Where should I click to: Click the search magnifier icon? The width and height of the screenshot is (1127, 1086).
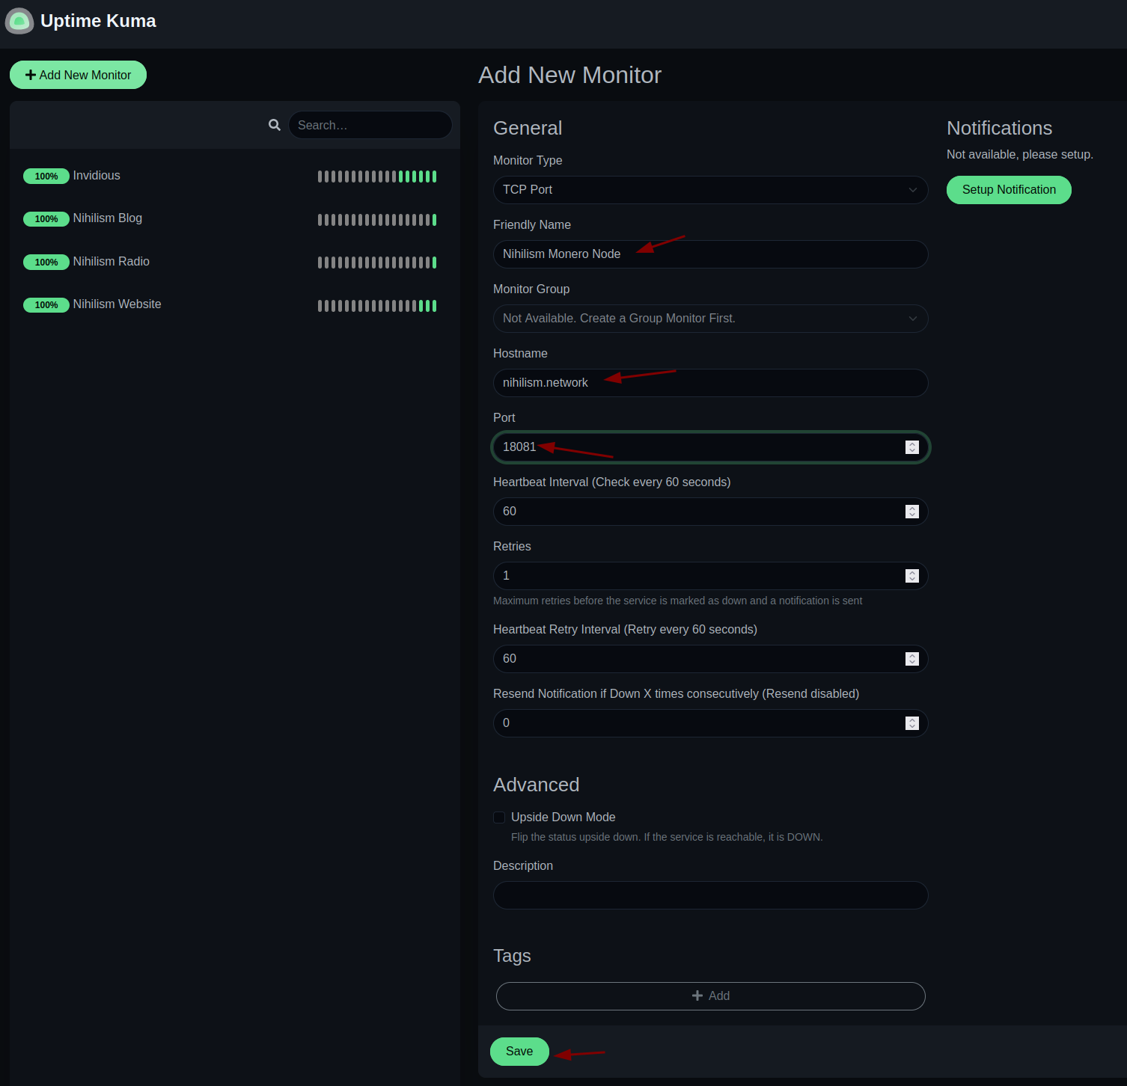[275, 125]
